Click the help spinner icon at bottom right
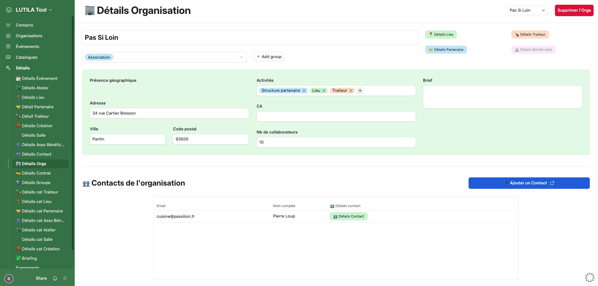 pos(590,277)
